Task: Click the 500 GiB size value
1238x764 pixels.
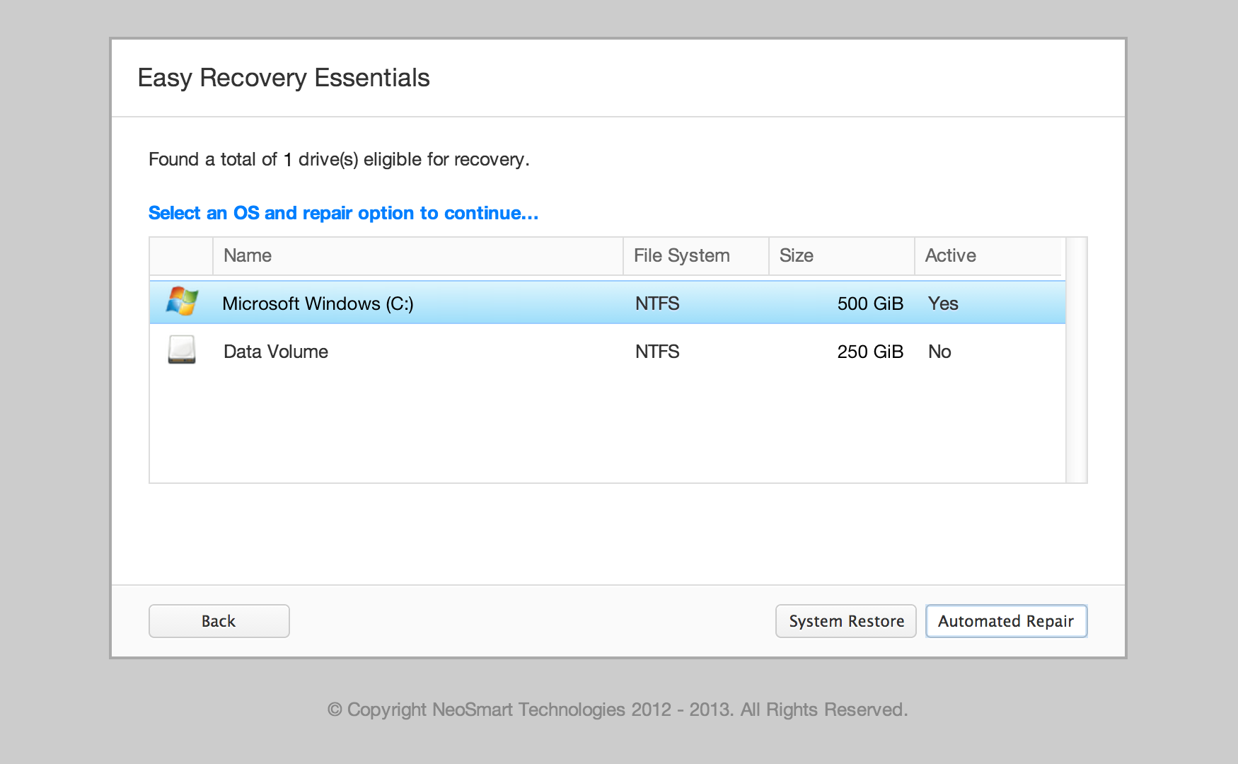Action: [870, 303]
